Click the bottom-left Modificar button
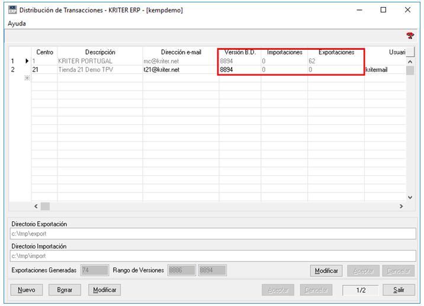The image size is (424, 306). (x=104, y=290)
